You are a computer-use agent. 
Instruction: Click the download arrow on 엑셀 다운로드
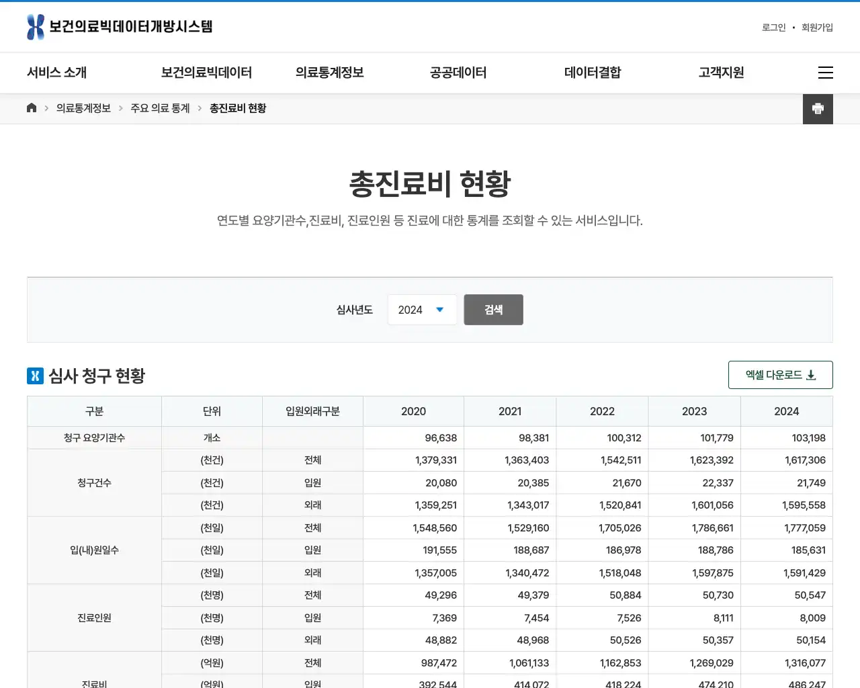[x=811, y=375]
